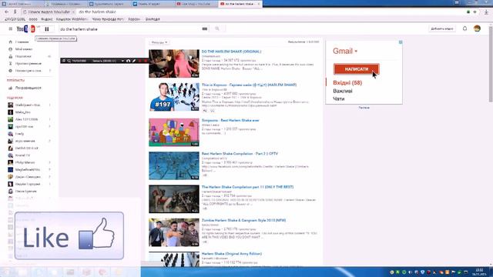493x277 pixels.
Task: Expand the Gmail dropdown arrow
Action: pyautogui.click(x=356, y=52)
